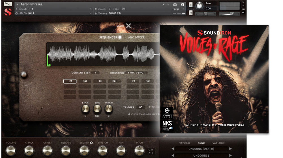283x158 pixels.
Task: Select the Variable mode tab
Action: 218,143
